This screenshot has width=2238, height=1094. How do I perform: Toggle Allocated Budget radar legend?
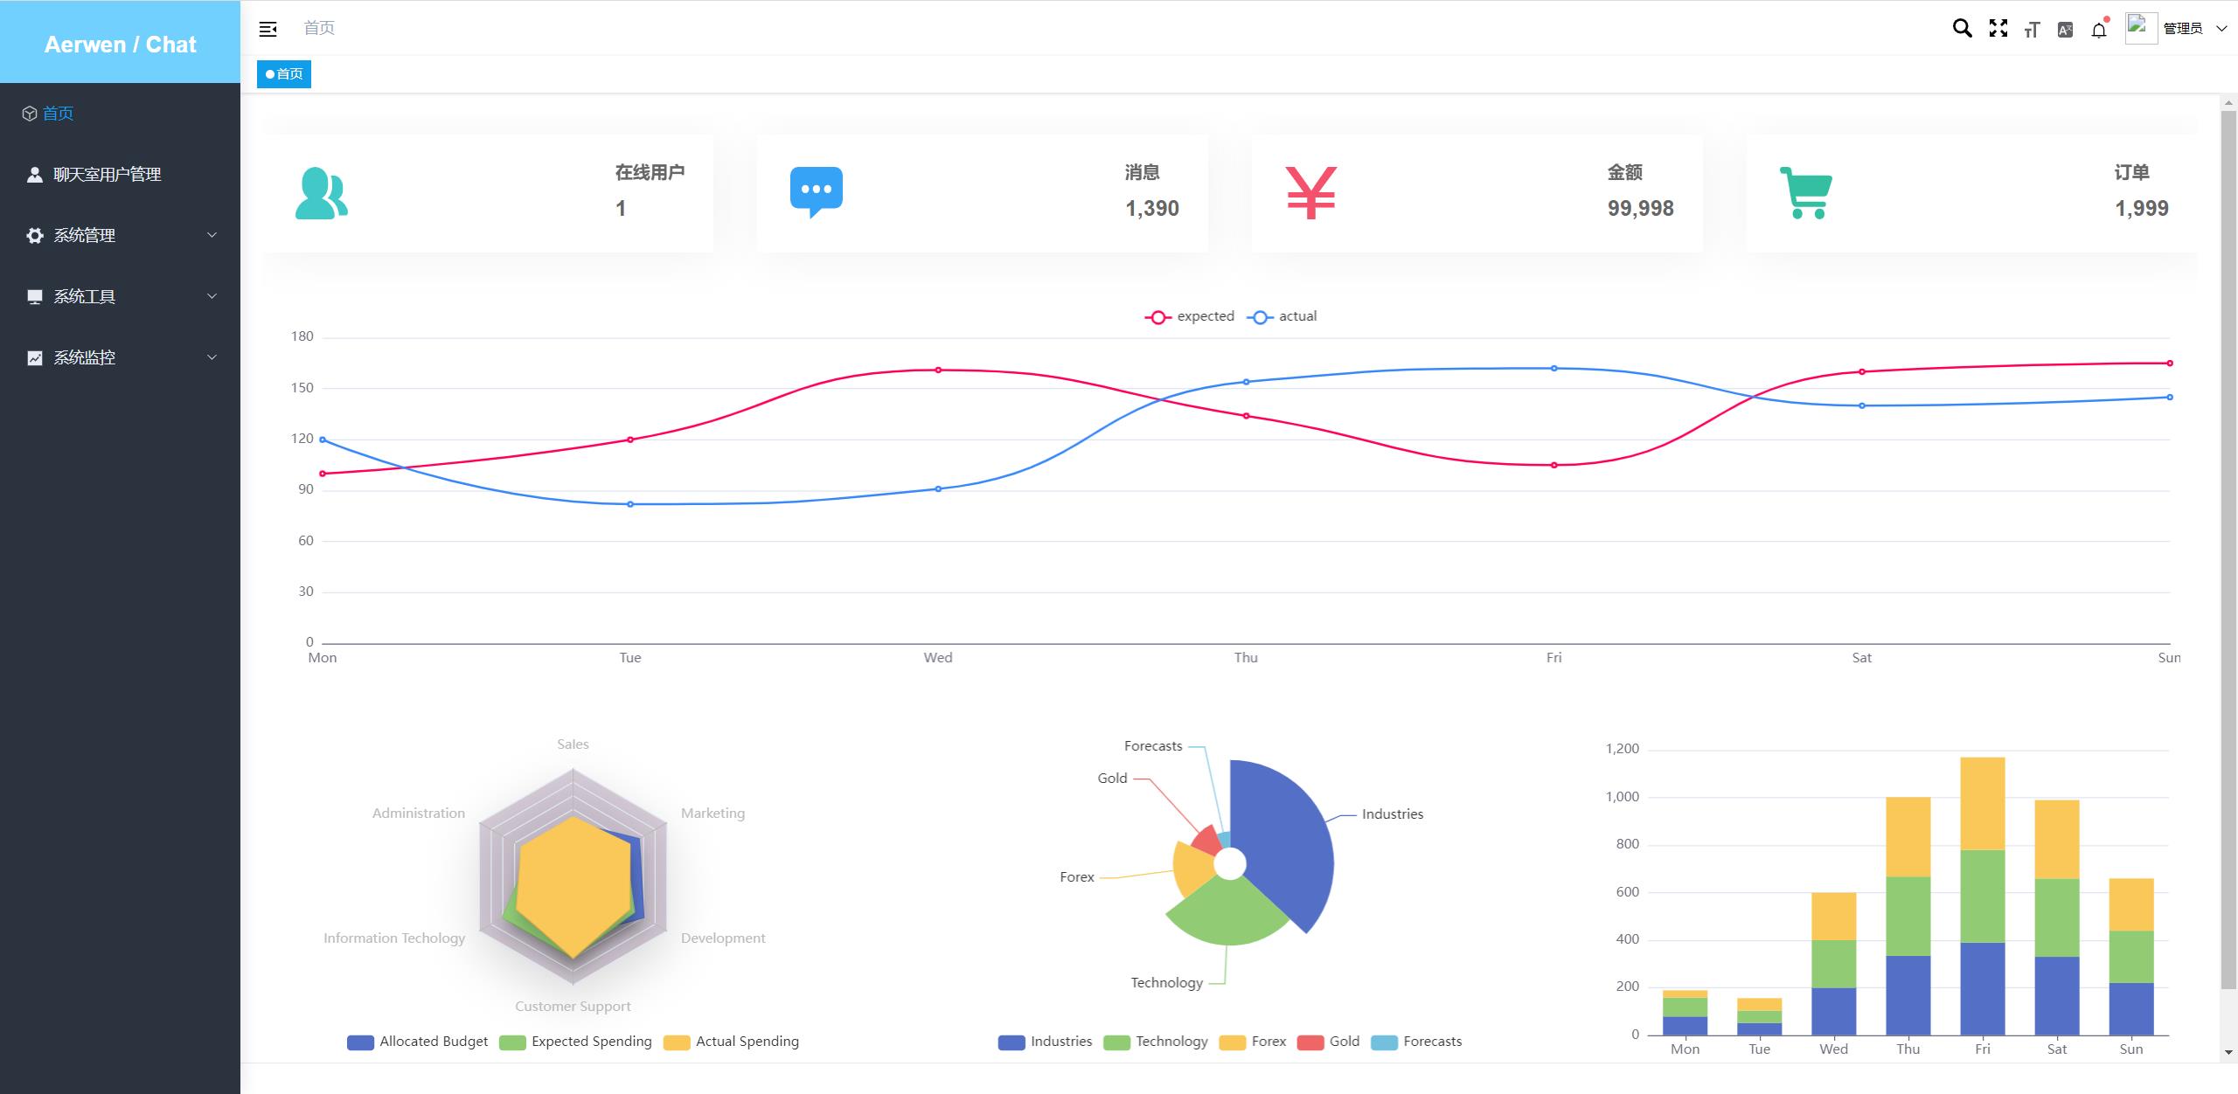click(x=418, y=1042)
